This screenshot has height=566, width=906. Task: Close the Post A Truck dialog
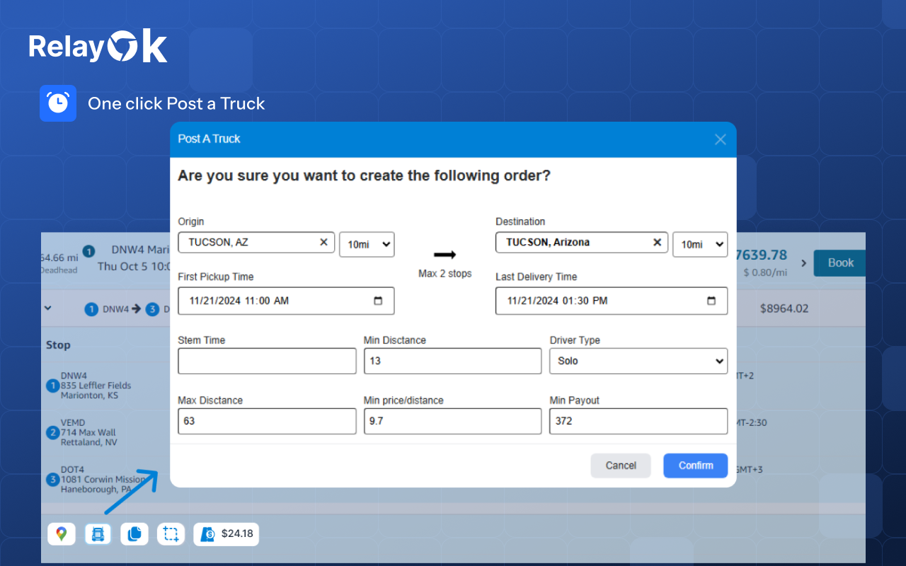tap(720, 139)
